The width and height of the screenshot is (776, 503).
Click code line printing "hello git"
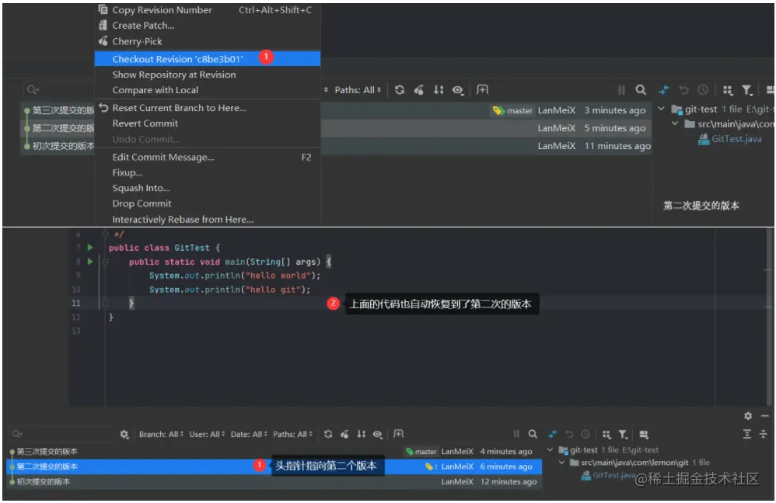tap(229, 290)
